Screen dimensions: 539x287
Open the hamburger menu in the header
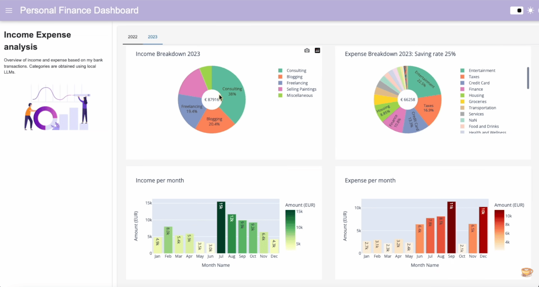click(x=9, y=10)
